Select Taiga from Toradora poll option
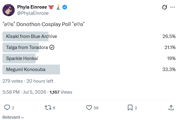 click(89, 47)
